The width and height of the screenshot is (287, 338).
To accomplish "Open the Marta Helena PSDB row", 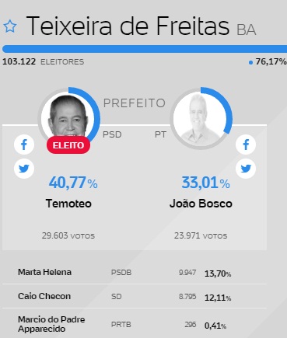I will [x=135, y=272].
